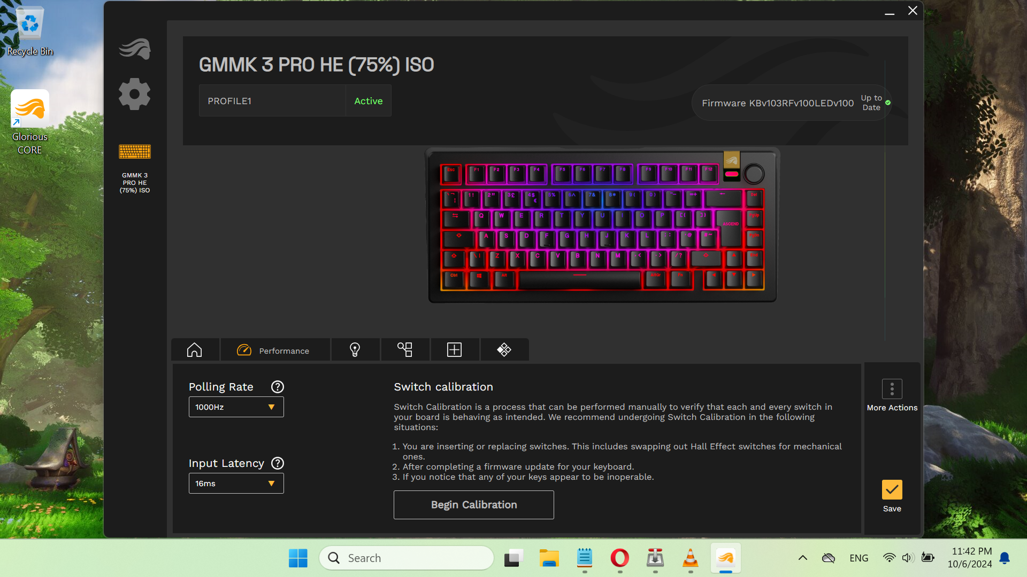Expand the Input Latency 16ms dropdown
This screenshot has height=577, width=1027.
tap(236, 484)
